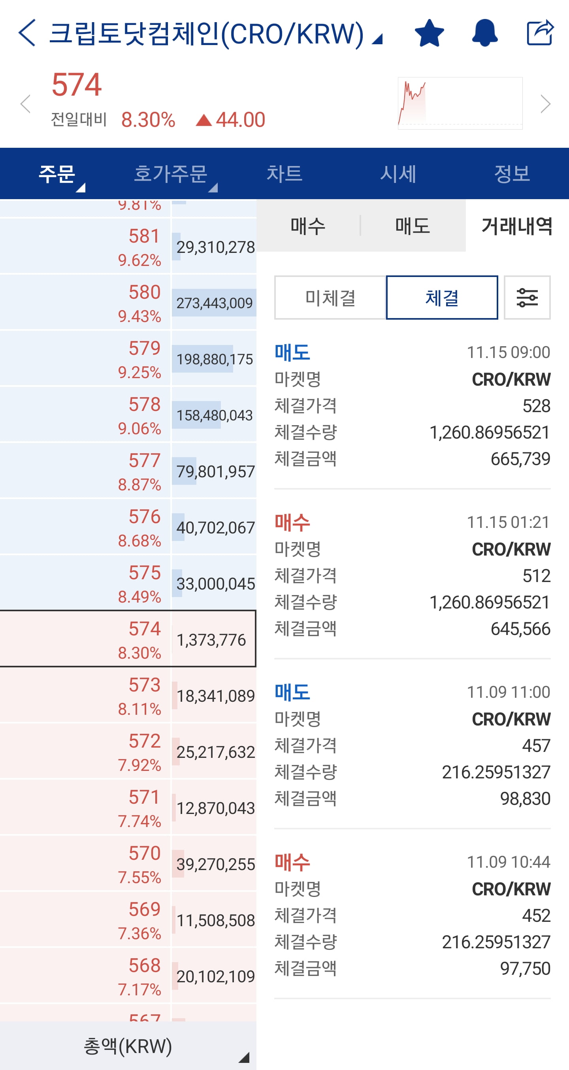569x1070 pixels.
Task: Select the 매도 sell tab
Action: coord(413,226)
